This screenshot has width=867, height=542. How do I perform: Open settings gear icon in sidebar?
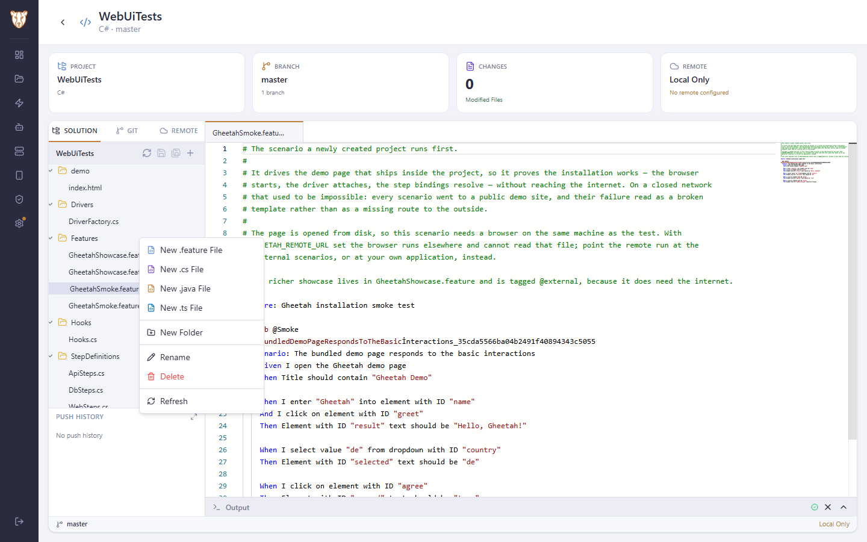click(x=19, y=223)
